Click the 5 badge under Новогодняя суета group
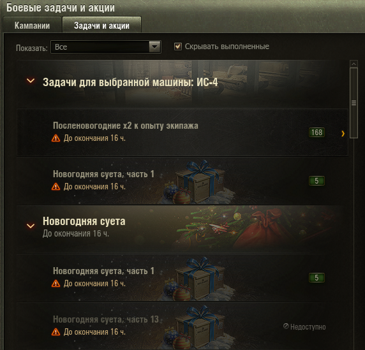The image size is (365, 350). click(317, 278)
